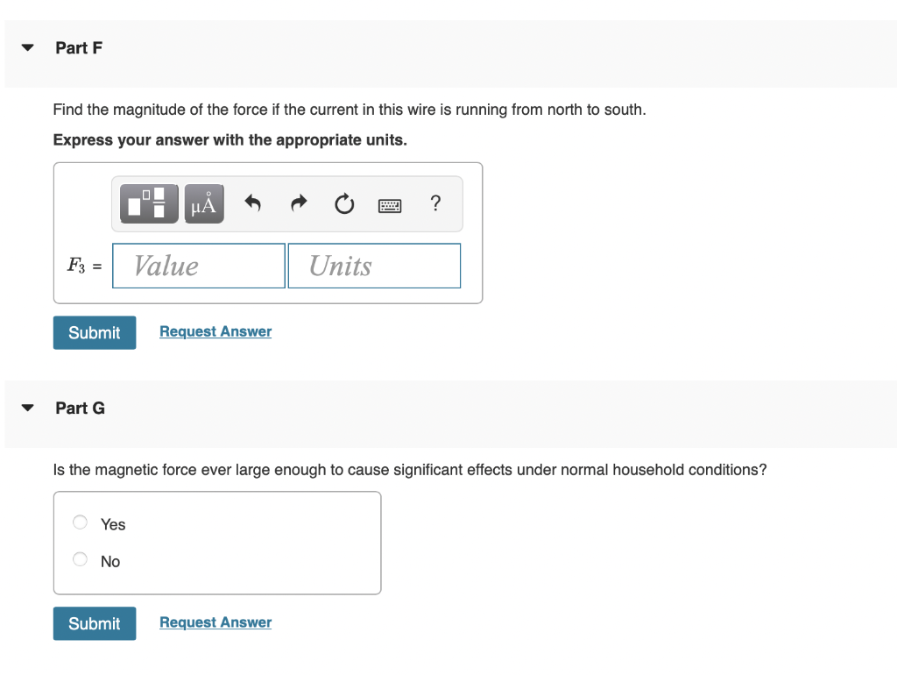
Task: Choose Yes for the household conditions question
Action: tap(80, 522)
